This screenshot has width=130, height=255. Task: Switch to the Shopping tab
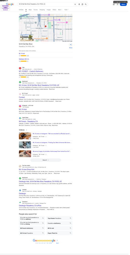[x=42, y=10]
